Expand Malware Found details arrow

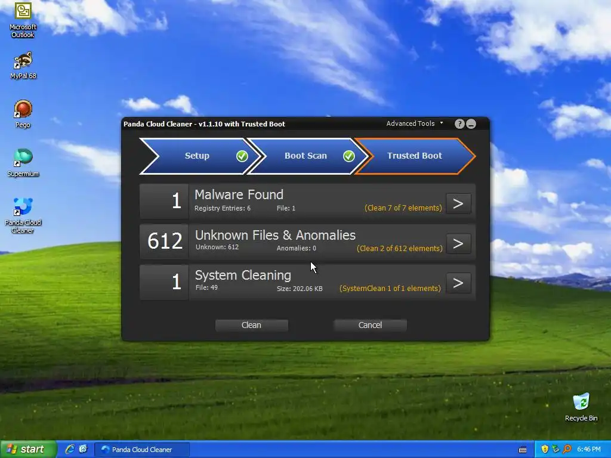(458, 203)
